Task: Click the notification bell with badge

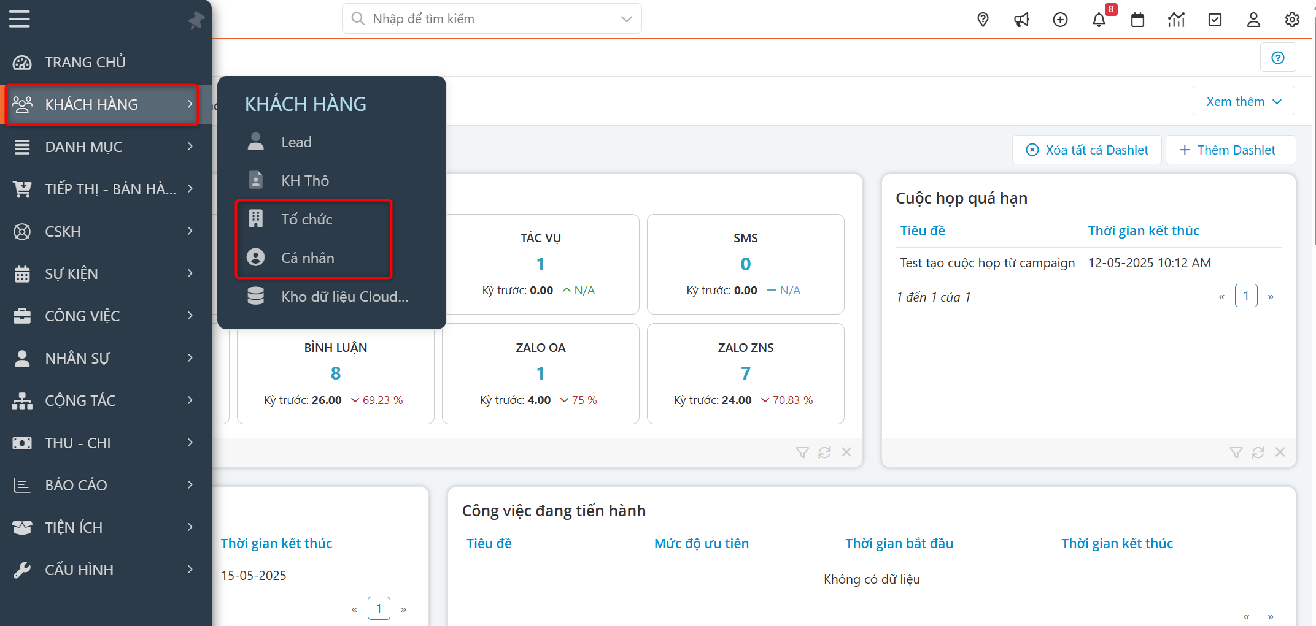Action: click(1099, 20)
